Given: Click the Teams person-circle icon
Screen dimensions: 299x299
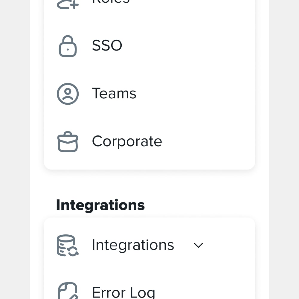Looking at the screenshot, I should [68, 94].
